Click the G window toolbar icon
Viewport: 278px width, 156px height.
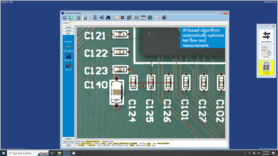click(x=143, y=18)
